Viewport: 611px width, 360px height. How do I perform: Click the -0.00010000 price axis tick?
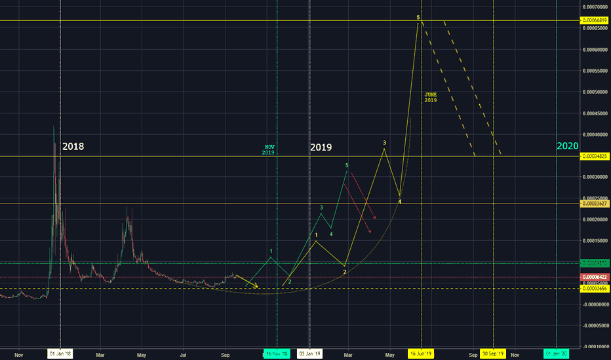pyautogui.click(x=595, y=346)
